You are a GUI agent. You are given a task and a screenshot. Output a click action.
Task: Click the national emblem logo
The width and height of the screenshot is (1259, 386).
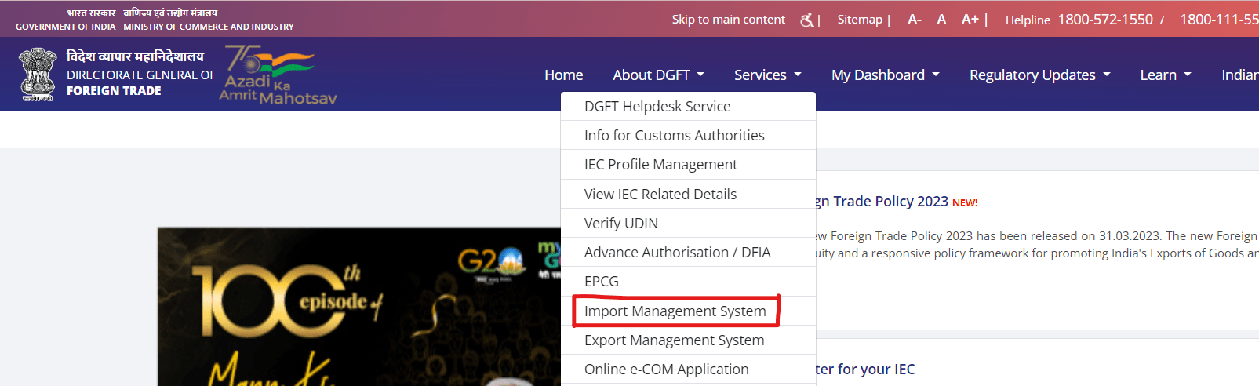pyautogui.click(x=37, y=75)
